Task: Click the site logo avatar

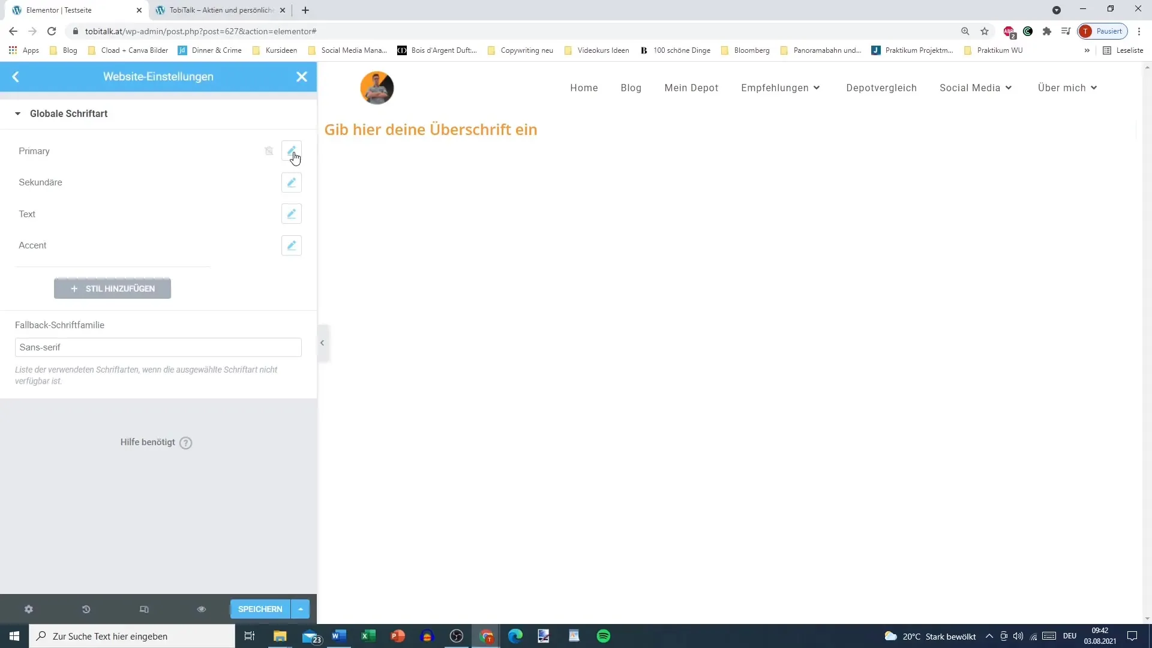Action: (x=377, y=88)
